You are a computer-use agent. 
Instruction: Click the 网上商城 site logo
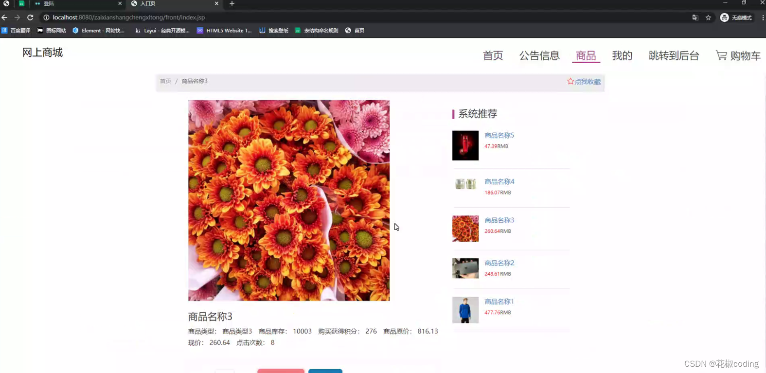click(x=42, y=53)
